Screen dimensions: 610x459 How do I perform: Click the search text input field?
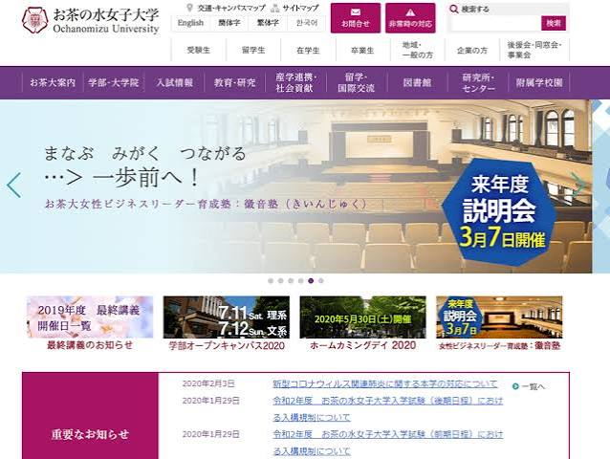coord(496,23)
